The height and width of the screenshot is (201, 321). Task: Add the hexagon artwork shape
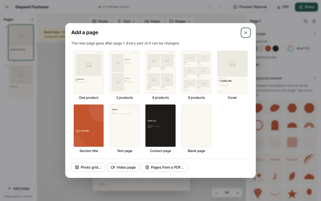(292, 108)
